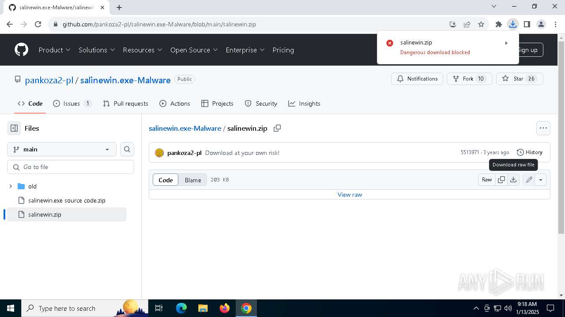This screenshot has width=565, height=317.
Task: Expand the salinewin.zip download details arrow
Action: tap(506, 43)
